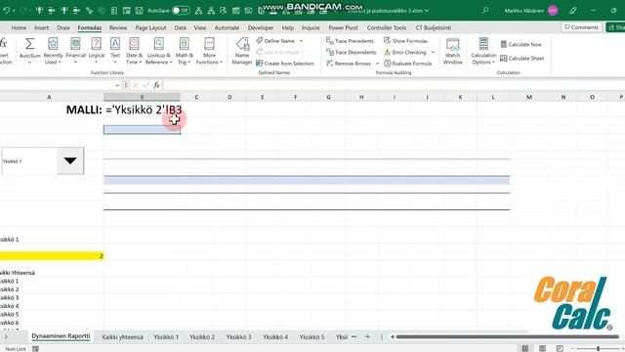Select Dynaaminen Raportti sheet tab

(61, 336)
